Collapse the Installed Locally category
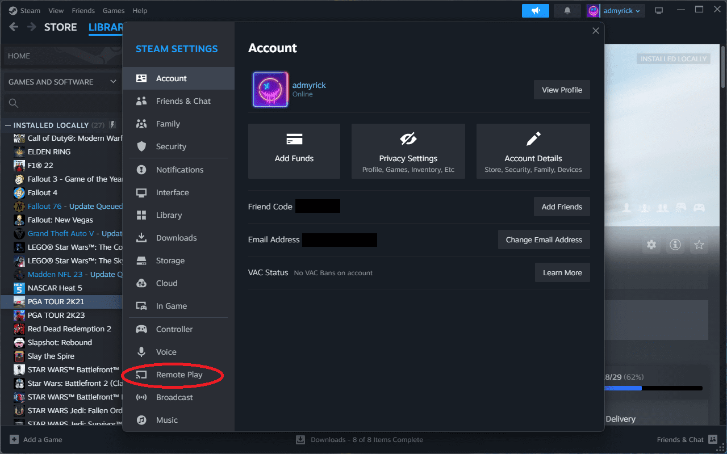Image resolution: width=727 pixels, height=454 pixels. [9, 125]
